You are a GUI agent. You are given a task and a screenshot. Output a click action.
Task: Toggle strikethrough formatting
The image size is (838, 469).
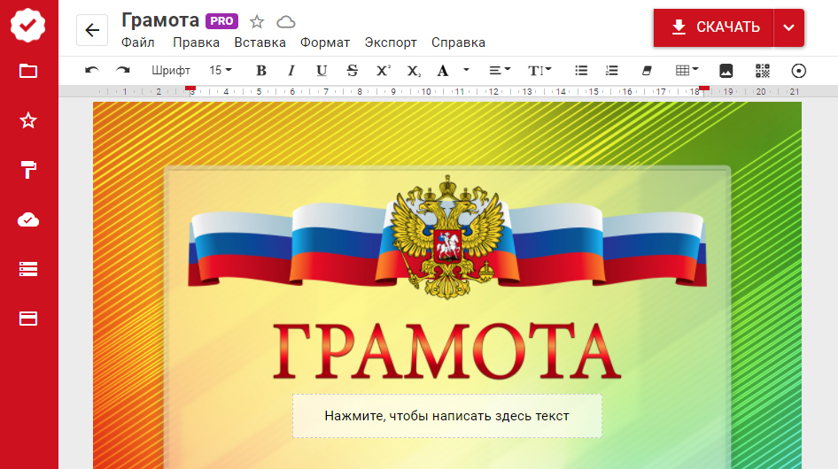(x=353, y=71)
